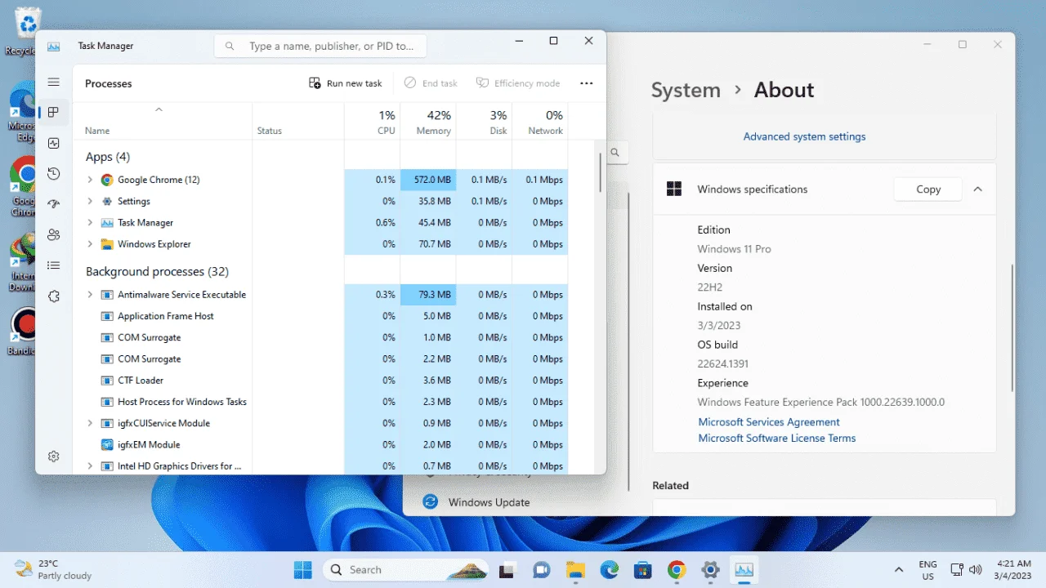Click the Task Manager search field
The width and height of the screenshot is (1046, 588).
[320, 46]
